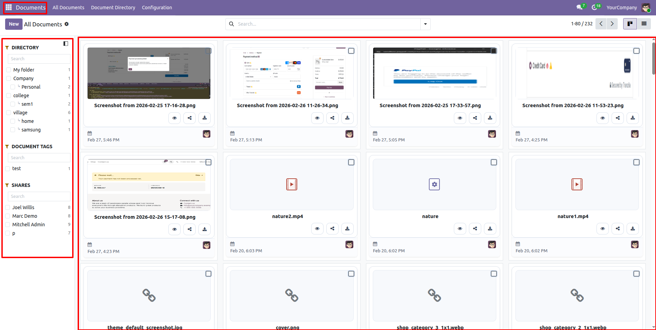Open thumbnail of Screenshot from 2026-02-26 15-17-08.png
Viewport: 656px width, 330px height.
point(149,185)
